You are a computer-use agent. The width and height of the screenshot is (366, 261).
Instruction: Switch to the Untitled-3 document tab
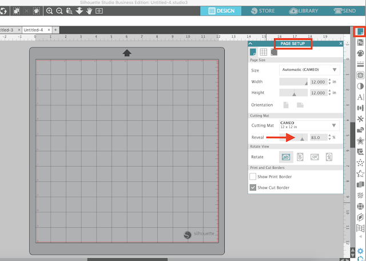coord(7,30)
